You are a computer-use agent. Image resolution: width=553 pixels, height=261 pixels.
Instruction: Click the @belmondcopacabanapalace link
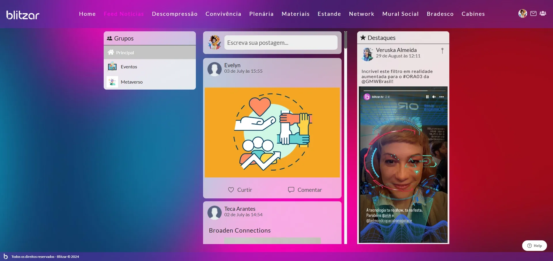389,221
